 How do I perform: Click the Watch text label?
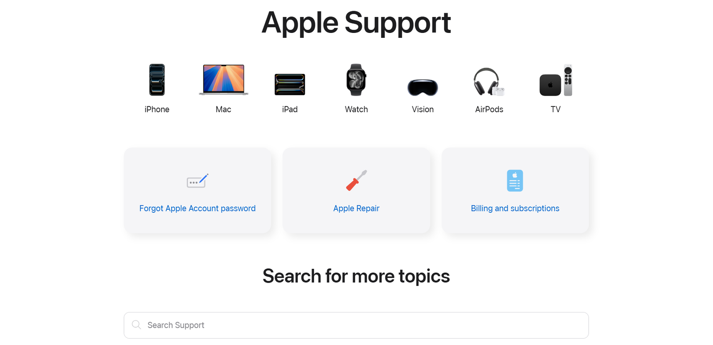(x=356, y=110)
